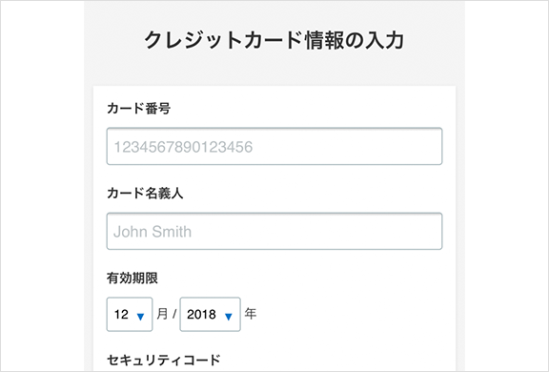Select the 12 value in month box
This screenshot has width=549, height=372.
tap(121, 314)
